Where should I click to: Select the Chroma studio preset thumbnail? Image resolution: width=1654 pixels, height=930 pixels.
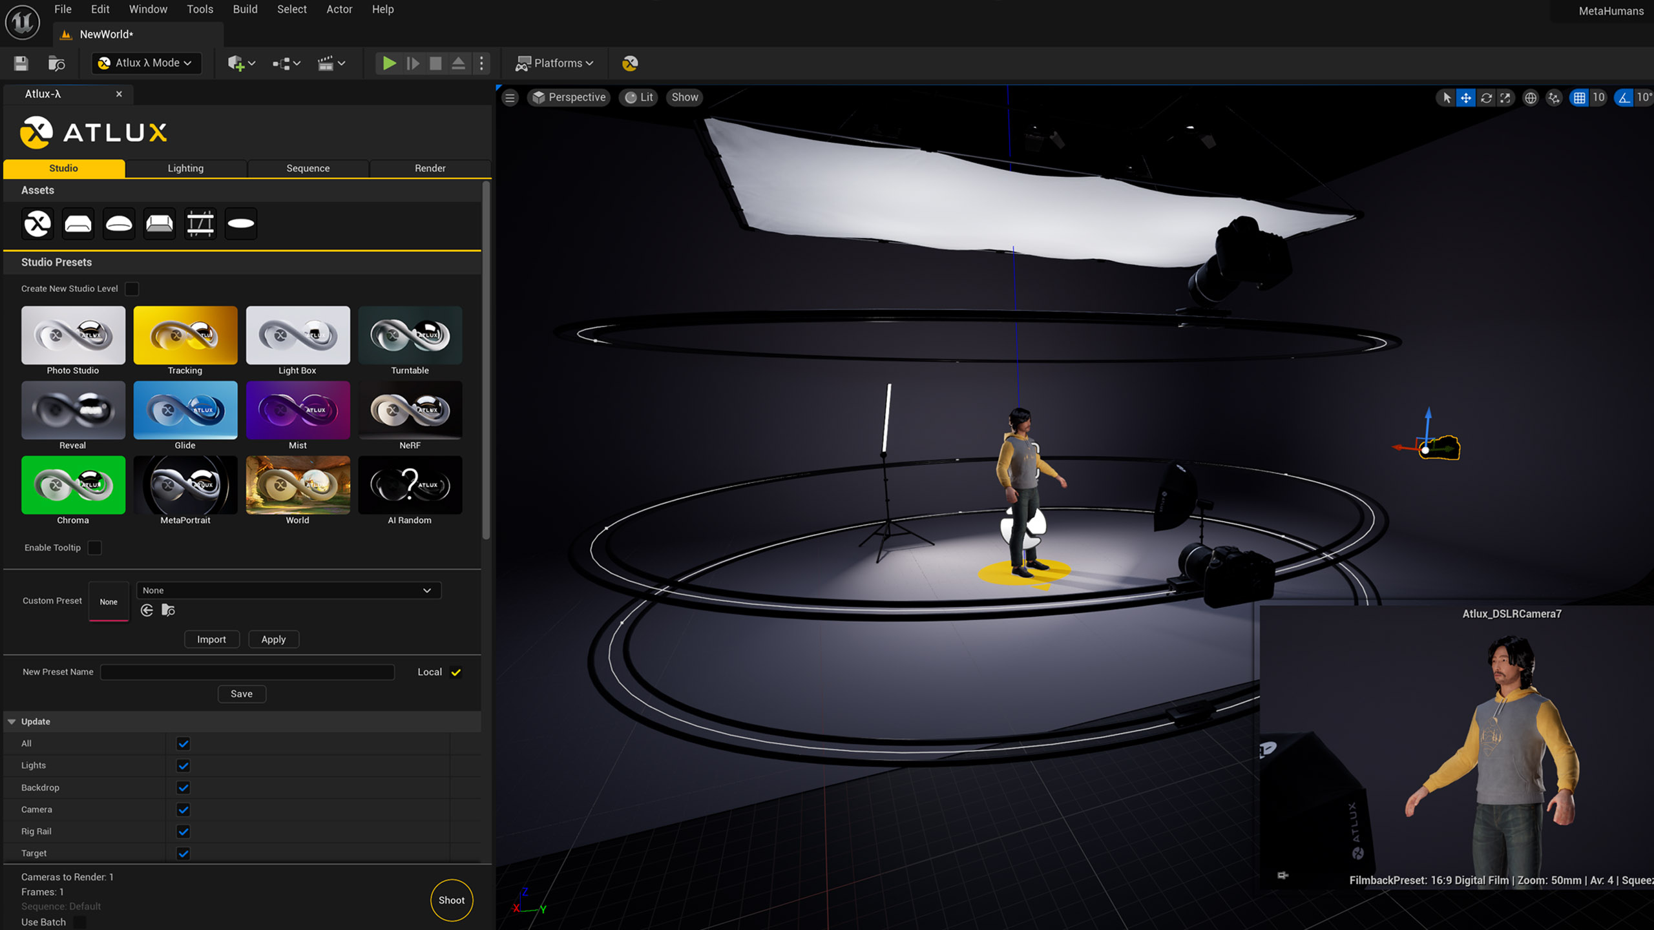tap(73, 486)
